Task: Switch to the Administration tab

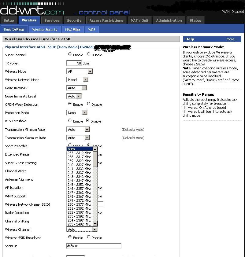Action: click(169, 20)
